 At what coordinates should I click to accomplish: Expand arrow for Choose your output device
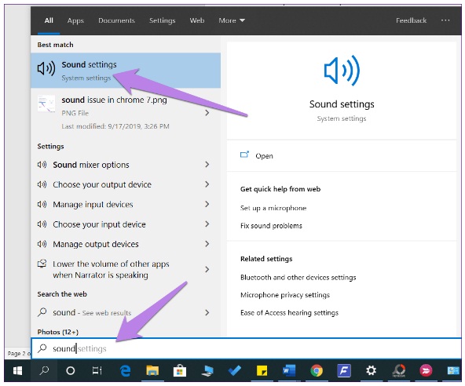click(207, 184)
